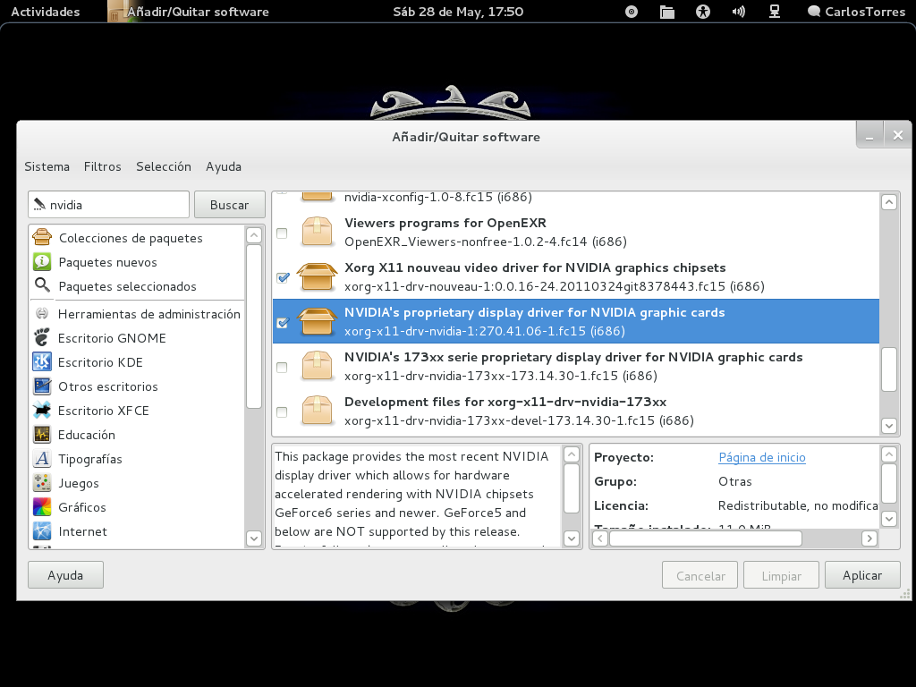Click details pane horizontal scroll left arrow
The height and width of the screenshot is (687, 916).
tap(600, 538)
